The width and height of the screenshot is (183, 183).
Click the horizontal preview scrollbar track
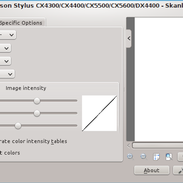157,145
